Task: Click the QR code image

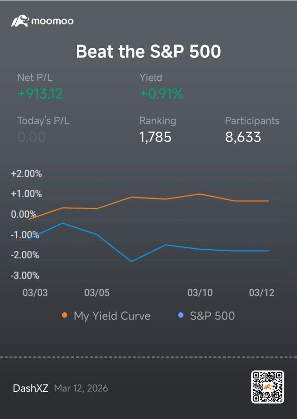Action: 267,386
